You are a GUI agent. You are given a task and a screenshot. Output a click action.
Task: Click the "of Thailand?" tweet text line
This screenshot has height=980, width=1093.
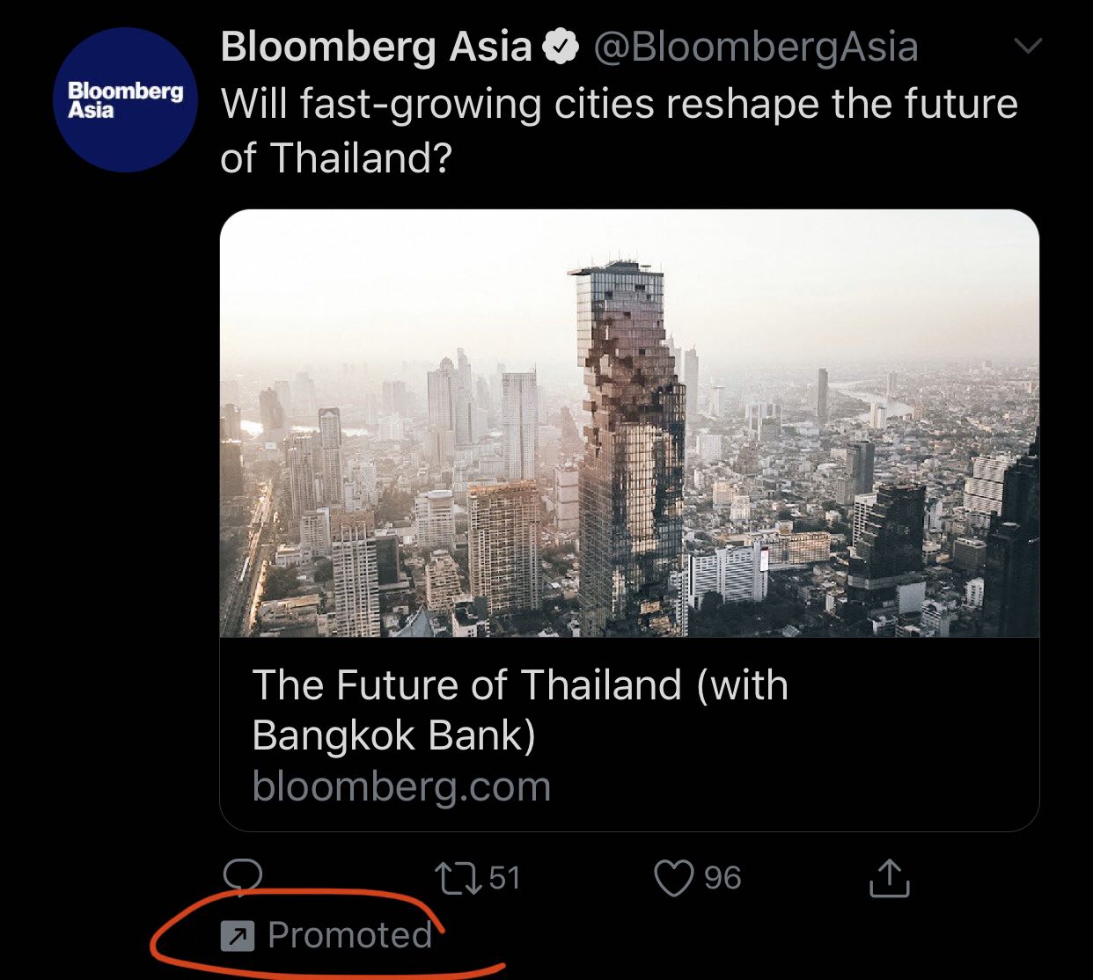pos(335,158)
